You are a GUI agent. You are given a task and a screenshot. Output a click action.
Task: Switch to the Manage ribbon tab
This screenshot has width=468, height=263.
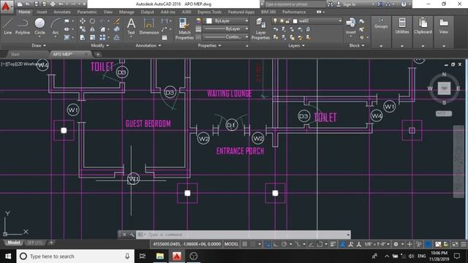pos(127,12)
